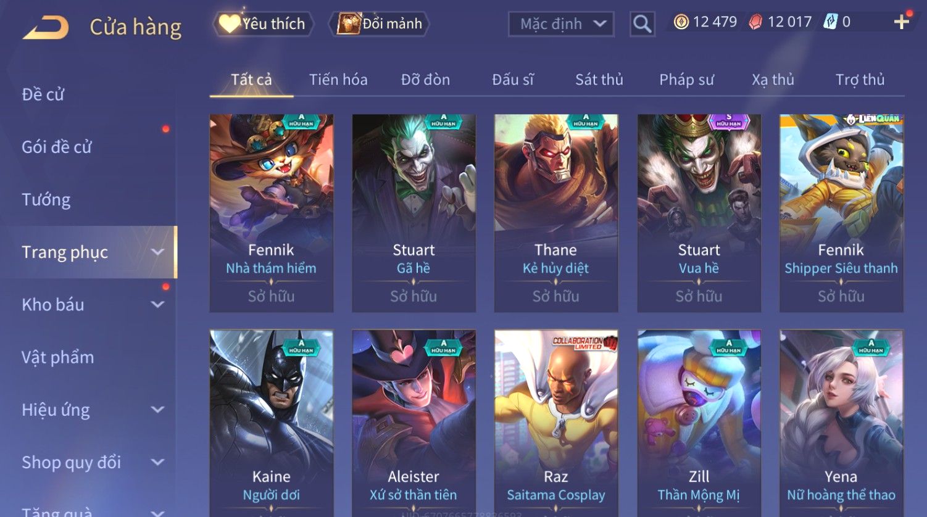Click the red ruby currency icon

point(755,22)
